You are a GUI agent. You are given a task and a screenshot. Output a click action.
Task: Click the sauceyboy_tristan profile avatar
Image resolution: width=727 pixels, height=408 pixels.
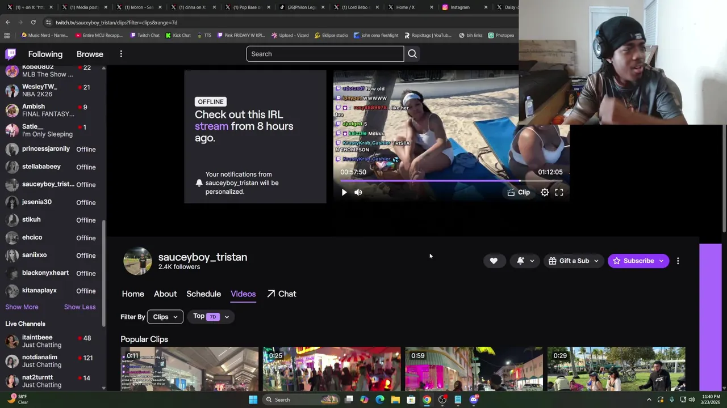tap(137, 261)
